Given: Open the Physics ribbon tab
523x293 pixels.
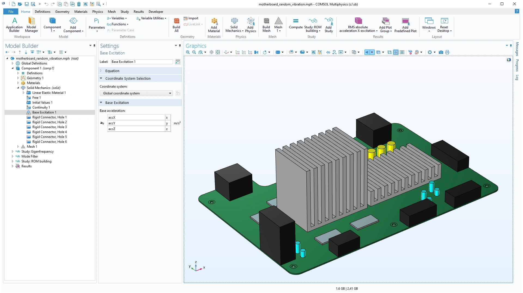Looking at the screenshot, I should click(x=97, y=12).
